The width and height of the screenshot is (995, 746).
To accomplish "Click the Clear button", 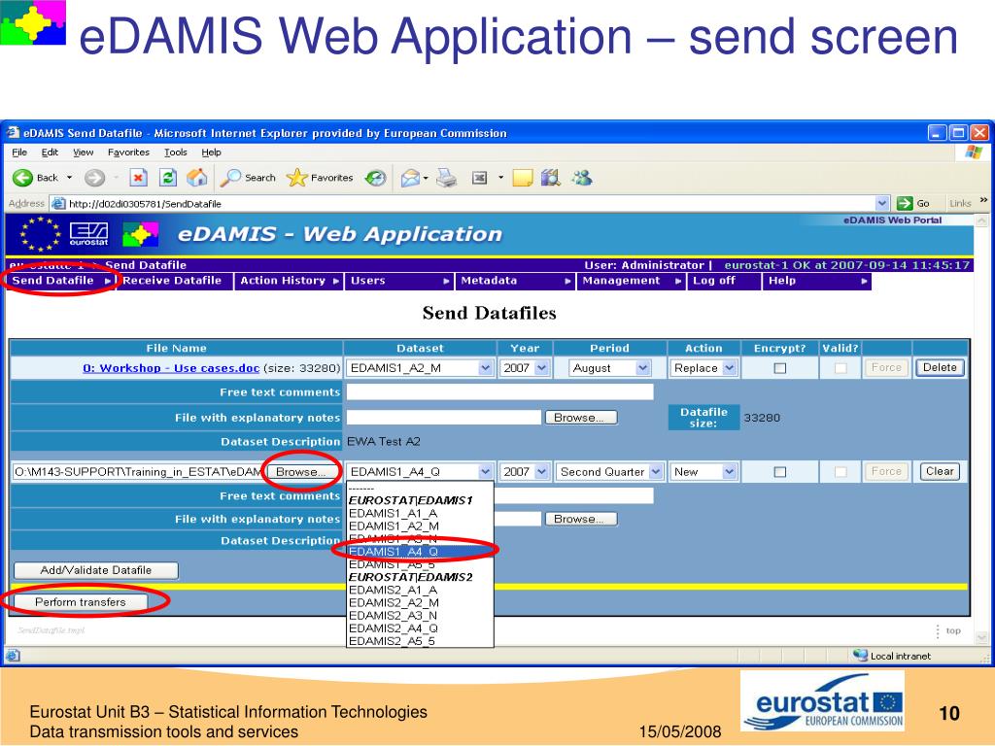I will (940, 471).
